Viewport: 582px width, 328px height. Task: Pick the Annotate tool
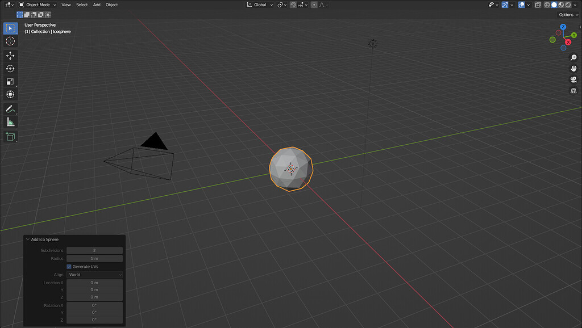pyautogui.click(x=10, y=109)
